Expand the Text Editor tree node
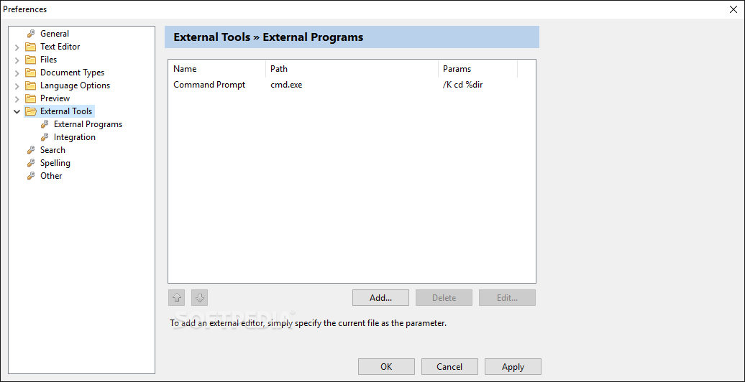The width and height of the screenshot is (745, 382). [x=17, y=47]
